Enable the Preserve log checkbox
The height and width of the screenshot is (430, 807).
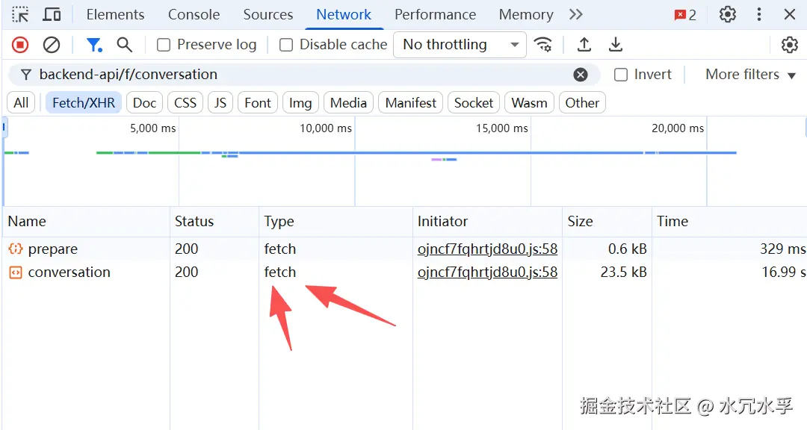tap(164, 45)
